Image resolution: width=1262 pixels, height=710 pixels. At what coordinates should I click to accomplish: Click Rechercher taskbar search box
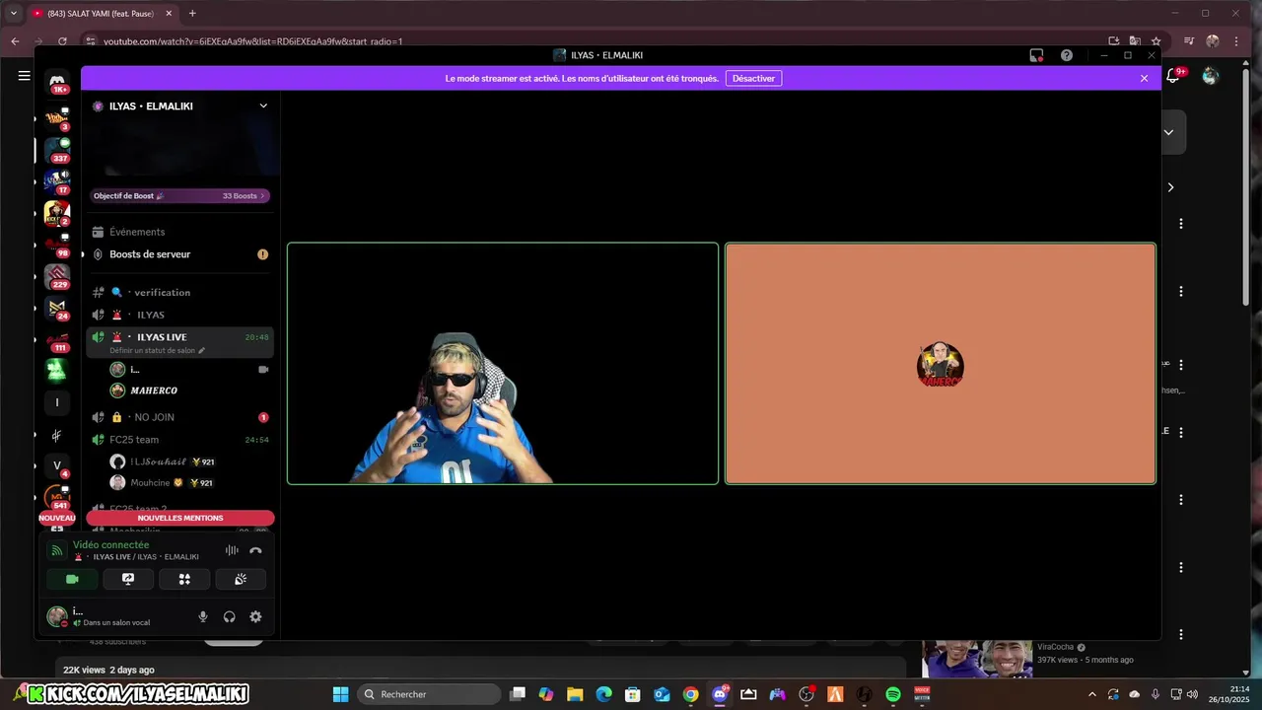tap(429, 694)
